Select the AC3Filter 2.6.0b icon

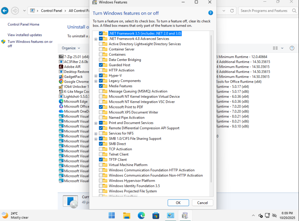[x=61, y=62]
